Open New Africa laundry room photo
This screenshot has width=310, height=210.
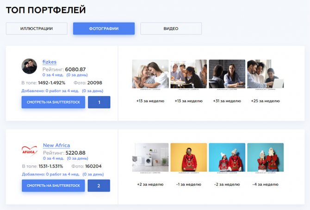point(150,157)
